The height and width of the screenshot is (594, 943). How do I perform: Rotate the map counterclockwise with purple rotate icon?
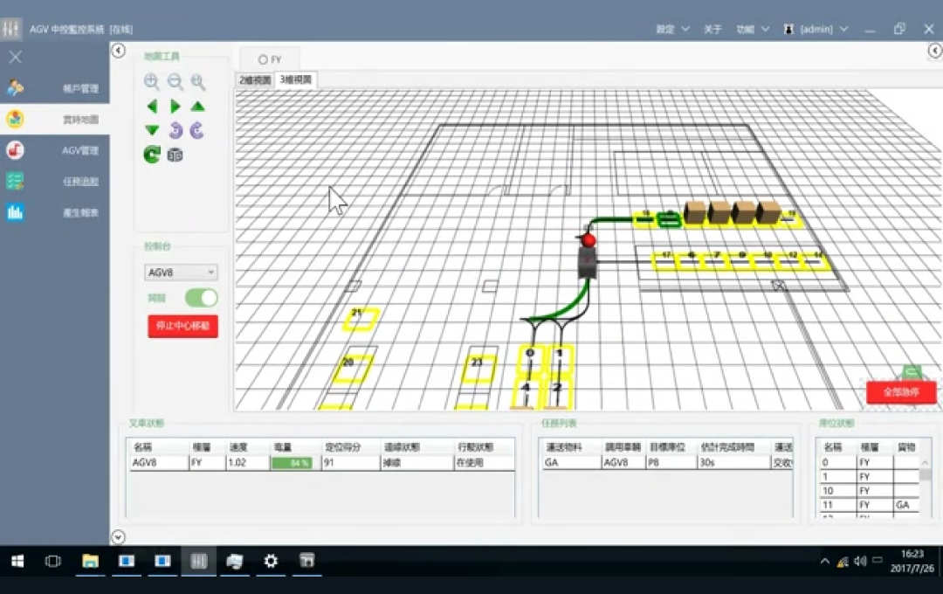(197, 129)
